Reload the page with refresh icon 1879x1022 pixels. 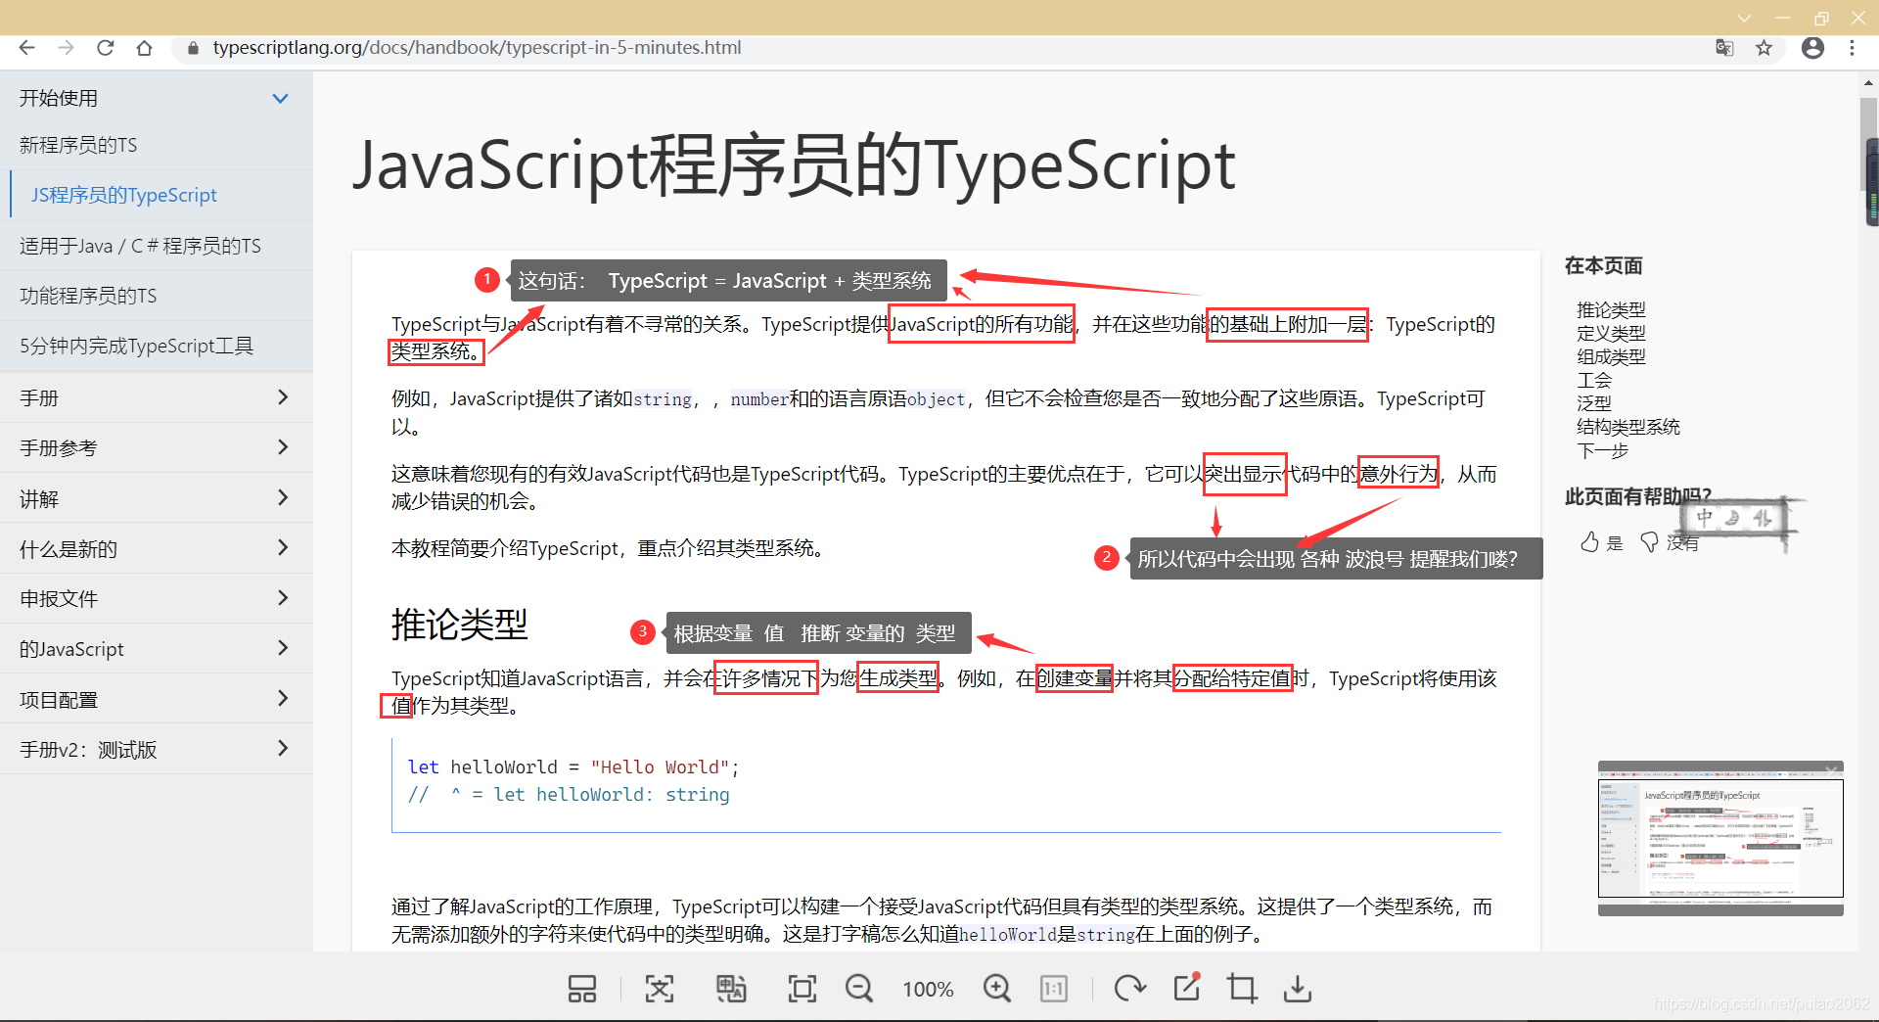(x=106, y=47)
